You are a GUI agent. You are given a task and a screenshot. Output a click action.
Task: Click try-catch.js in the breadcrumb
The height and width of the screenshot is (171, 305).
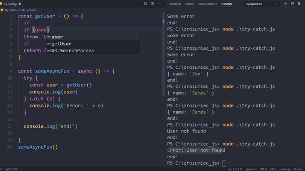click(11, 10)
